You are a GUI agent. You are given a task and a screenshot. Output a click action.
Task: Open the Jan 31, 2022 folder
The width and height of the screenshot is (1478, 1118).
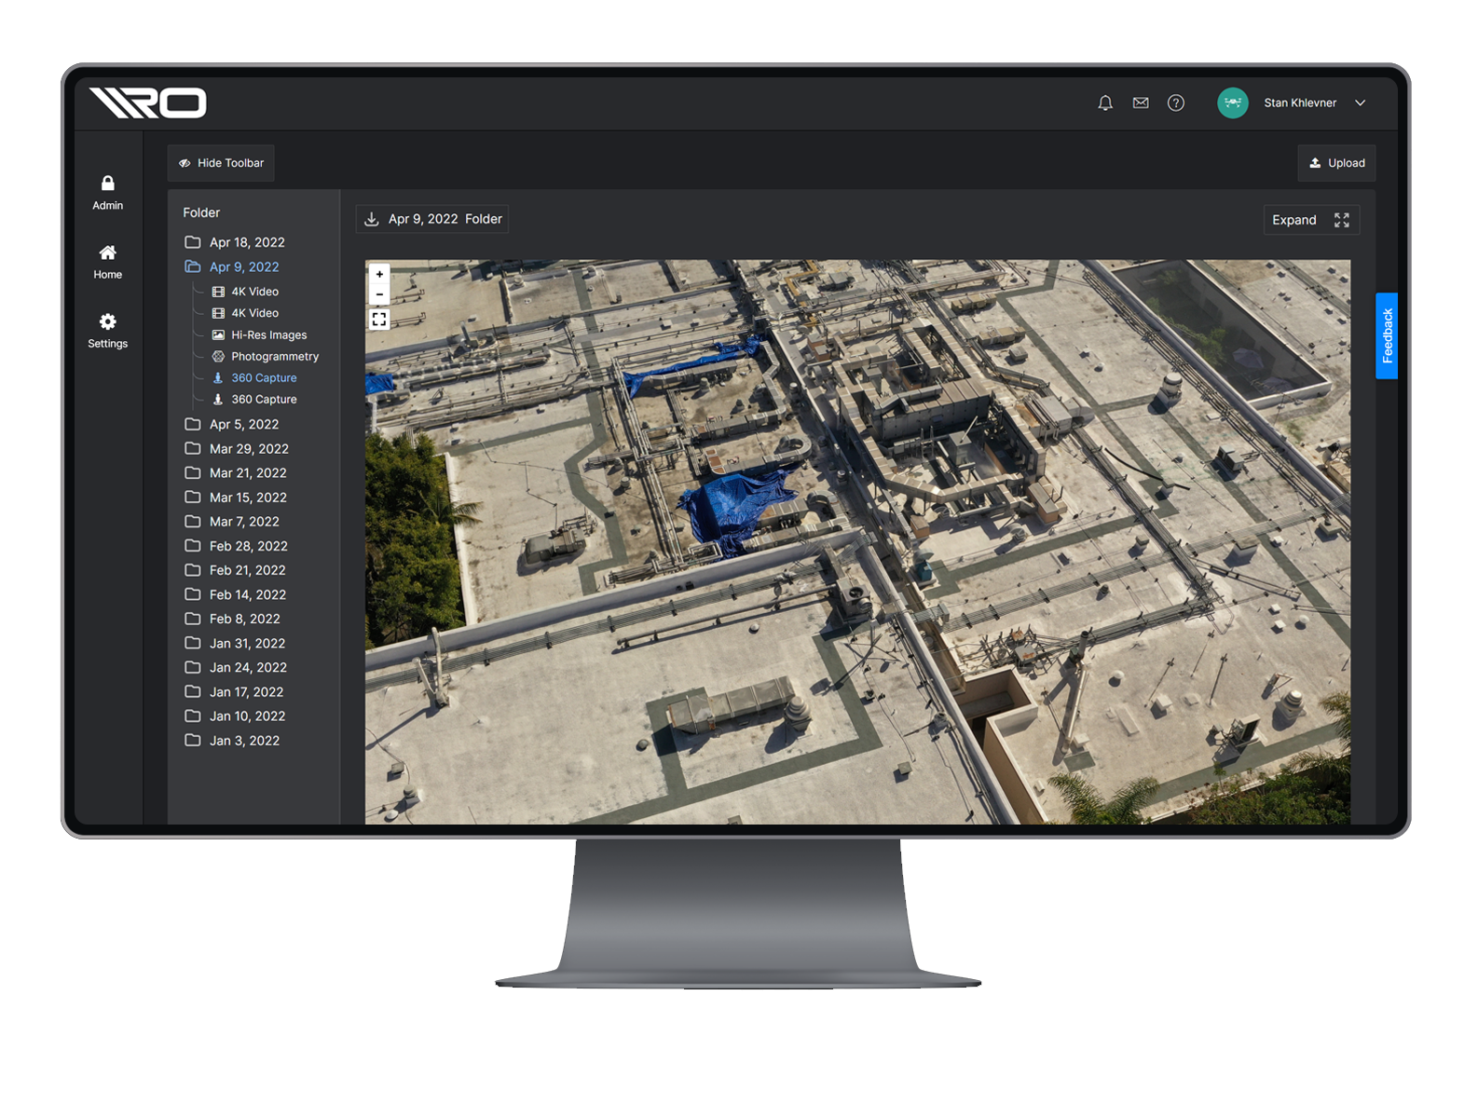(x=236, y=644)
